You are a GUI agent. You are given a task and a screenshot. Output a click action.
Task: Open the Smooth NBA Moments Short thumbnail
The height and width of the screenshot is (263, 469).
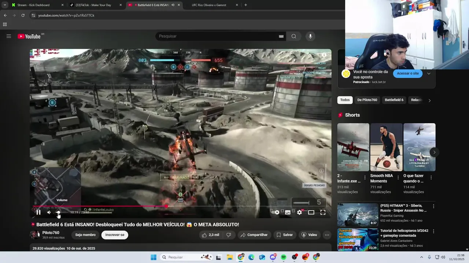pyautogui.click(x=386, y=147)
